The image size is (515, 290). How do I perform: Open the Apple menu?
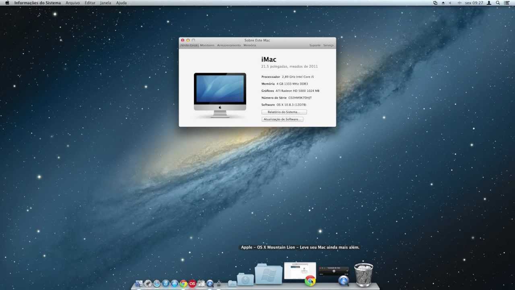7,3
